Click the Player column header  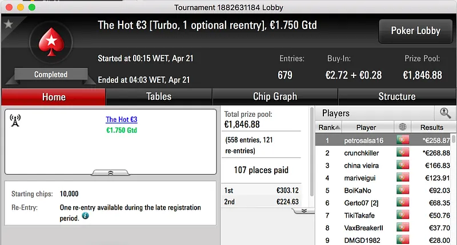click(366, 127)
